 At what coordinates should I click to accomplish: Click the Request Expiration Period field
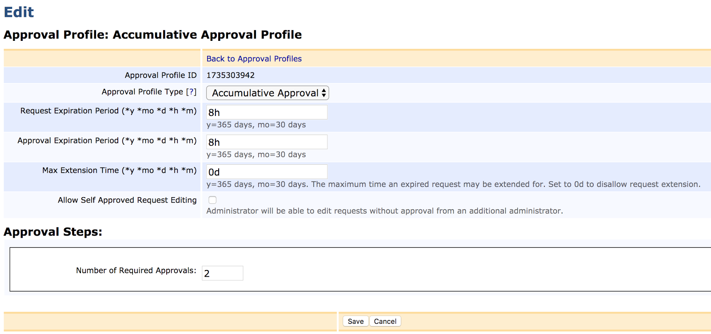point(267,112)
